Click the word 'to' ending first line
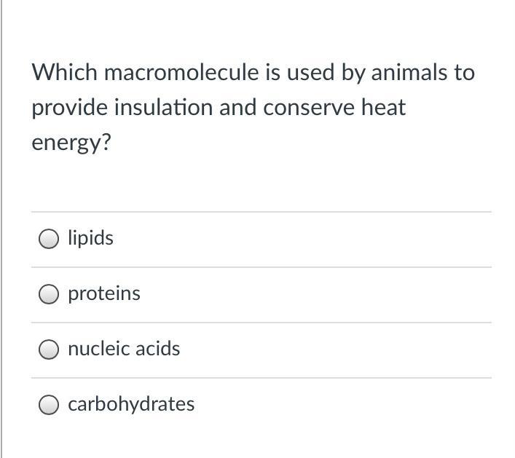 coord(465,73)
